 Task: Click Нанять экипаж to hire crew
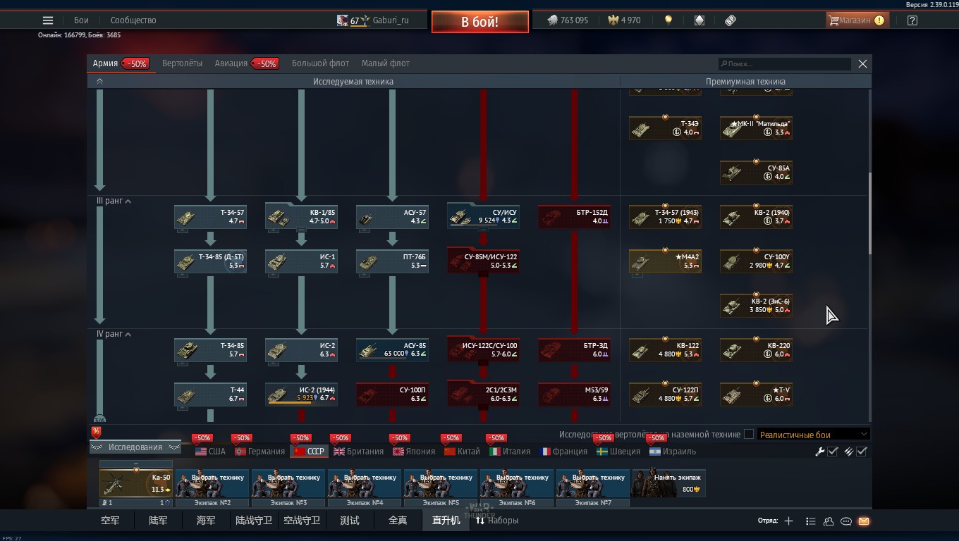(668, 483)
